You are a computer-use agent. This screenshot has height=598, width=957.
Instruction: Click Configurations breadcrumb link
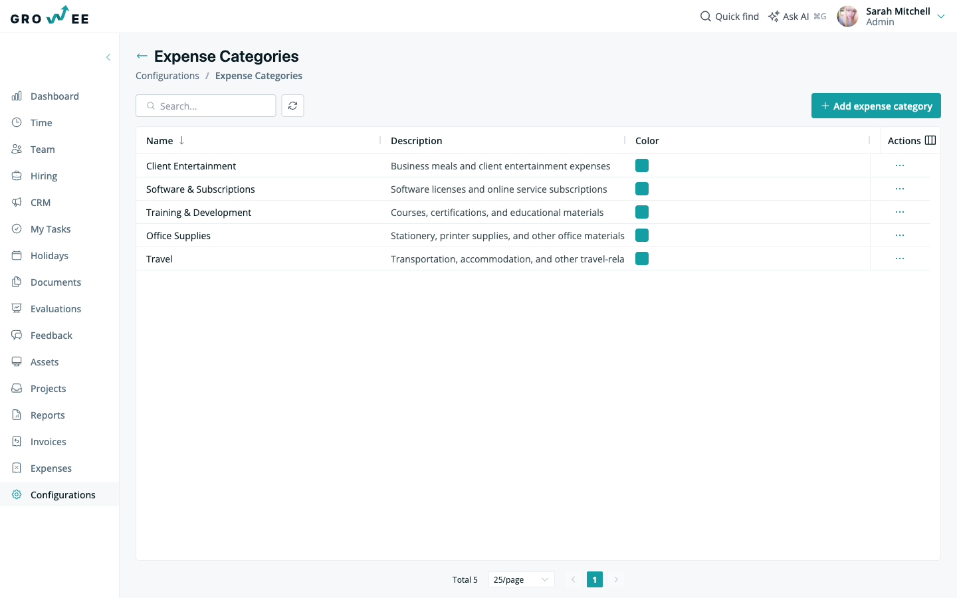point(167,76)
